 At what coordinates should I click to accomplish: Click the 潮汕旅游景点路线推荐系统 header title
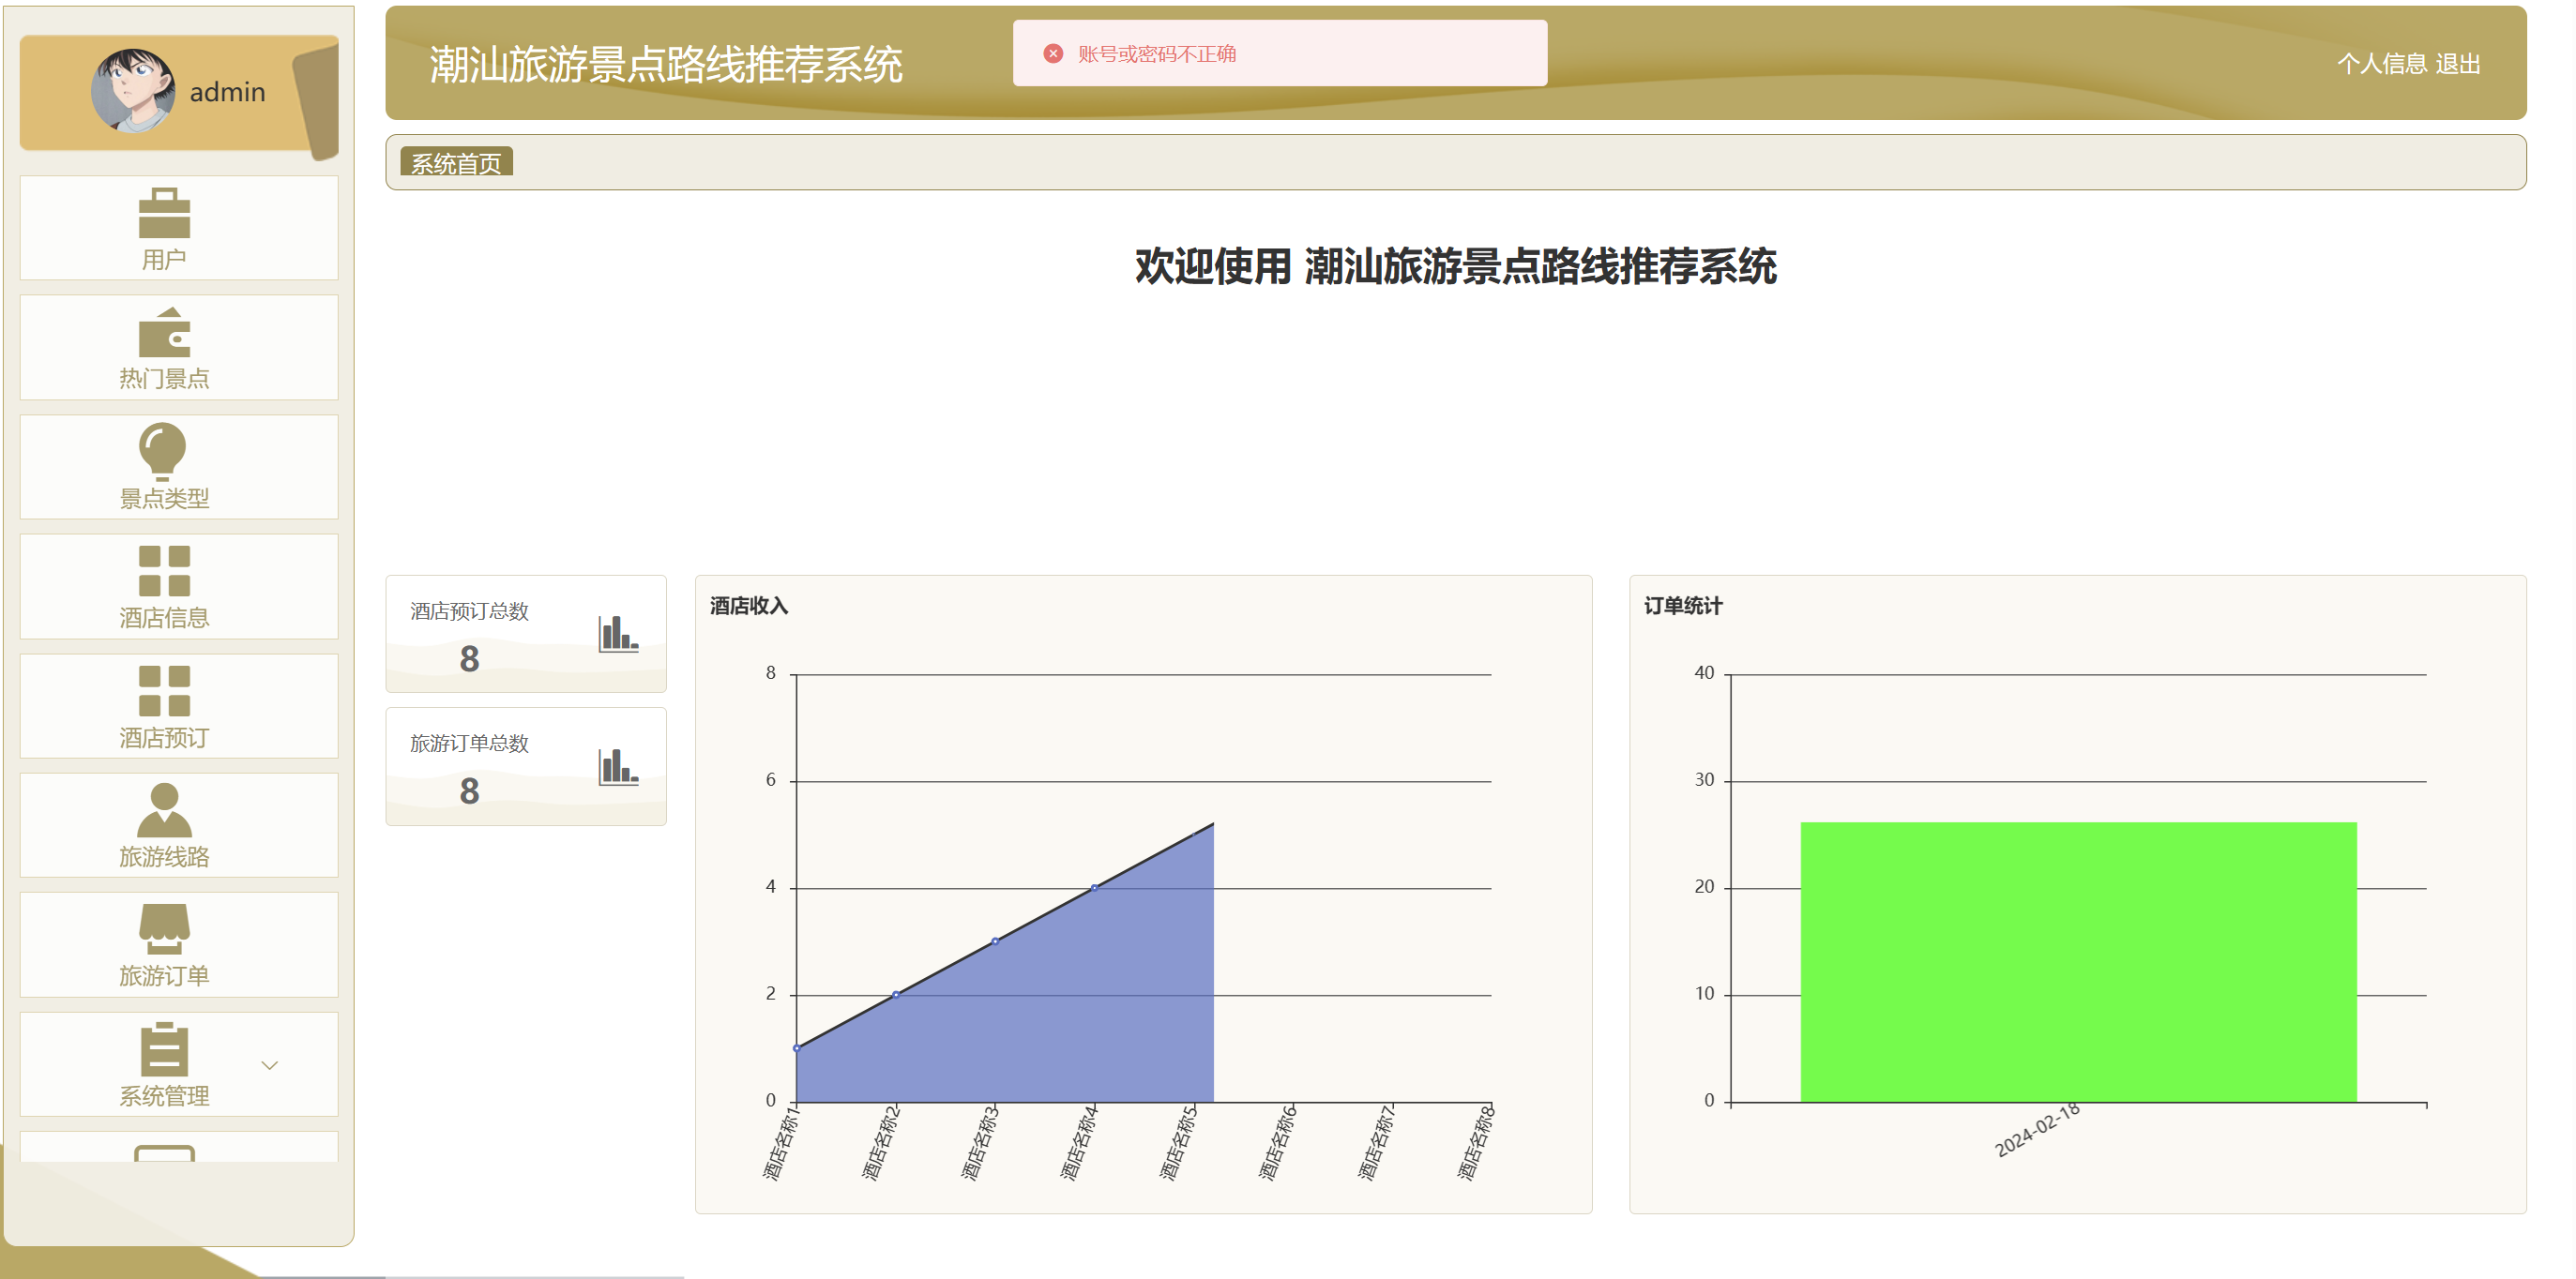pos(666,65)
